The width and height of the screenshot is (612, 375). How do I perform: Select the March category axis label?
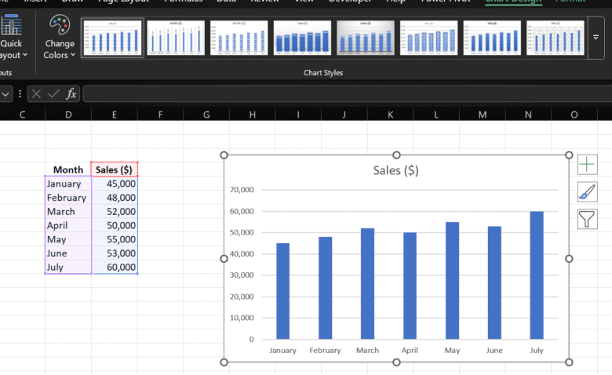point(367,351)
